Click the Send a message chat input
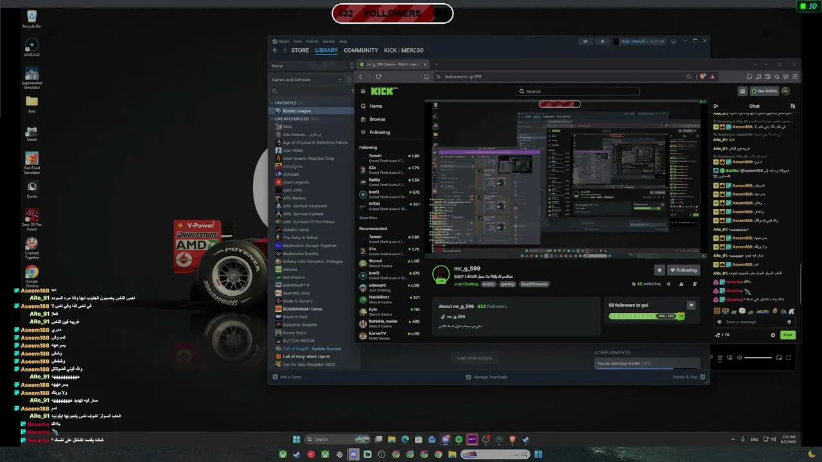This screenshot has width=822, height=462. 754,322
